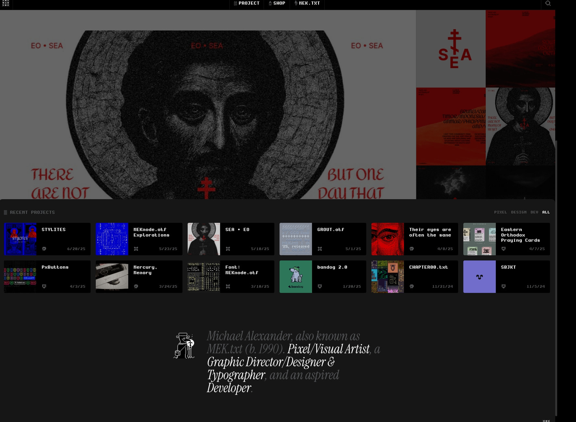Open Eastern Orthodox Praying Cards title link

pyautogui.click(x=520, y=235)
